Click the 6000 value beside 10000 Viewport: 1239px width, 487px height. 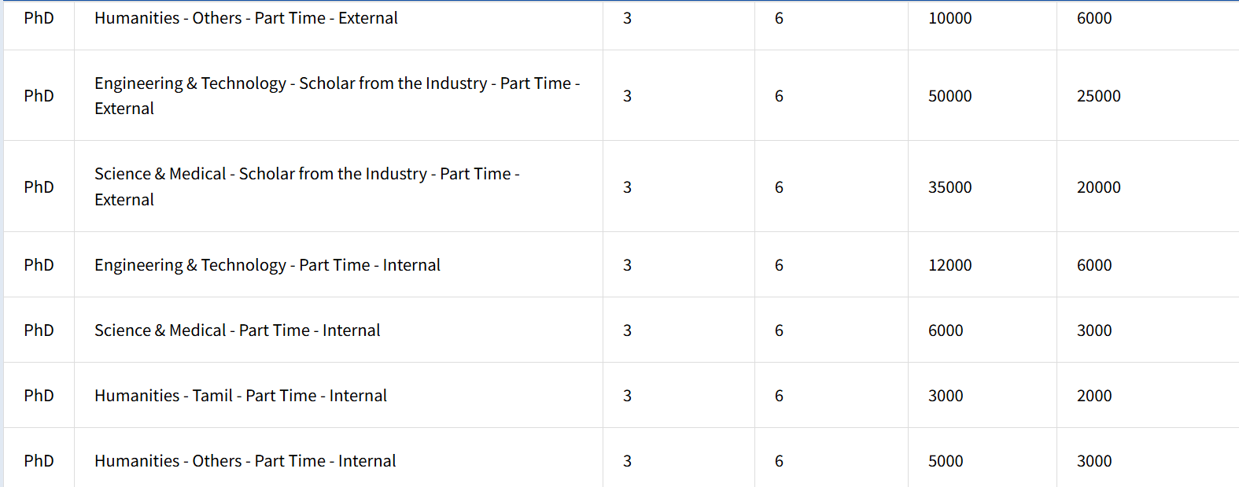[1093, 18]
